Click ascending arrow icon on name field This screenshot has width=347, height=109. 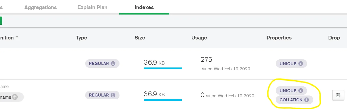tap(15, 97)
